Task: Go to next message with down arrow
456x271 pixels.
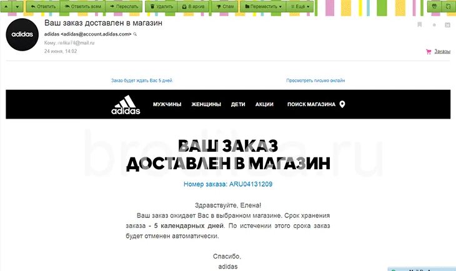Action: 17,6
